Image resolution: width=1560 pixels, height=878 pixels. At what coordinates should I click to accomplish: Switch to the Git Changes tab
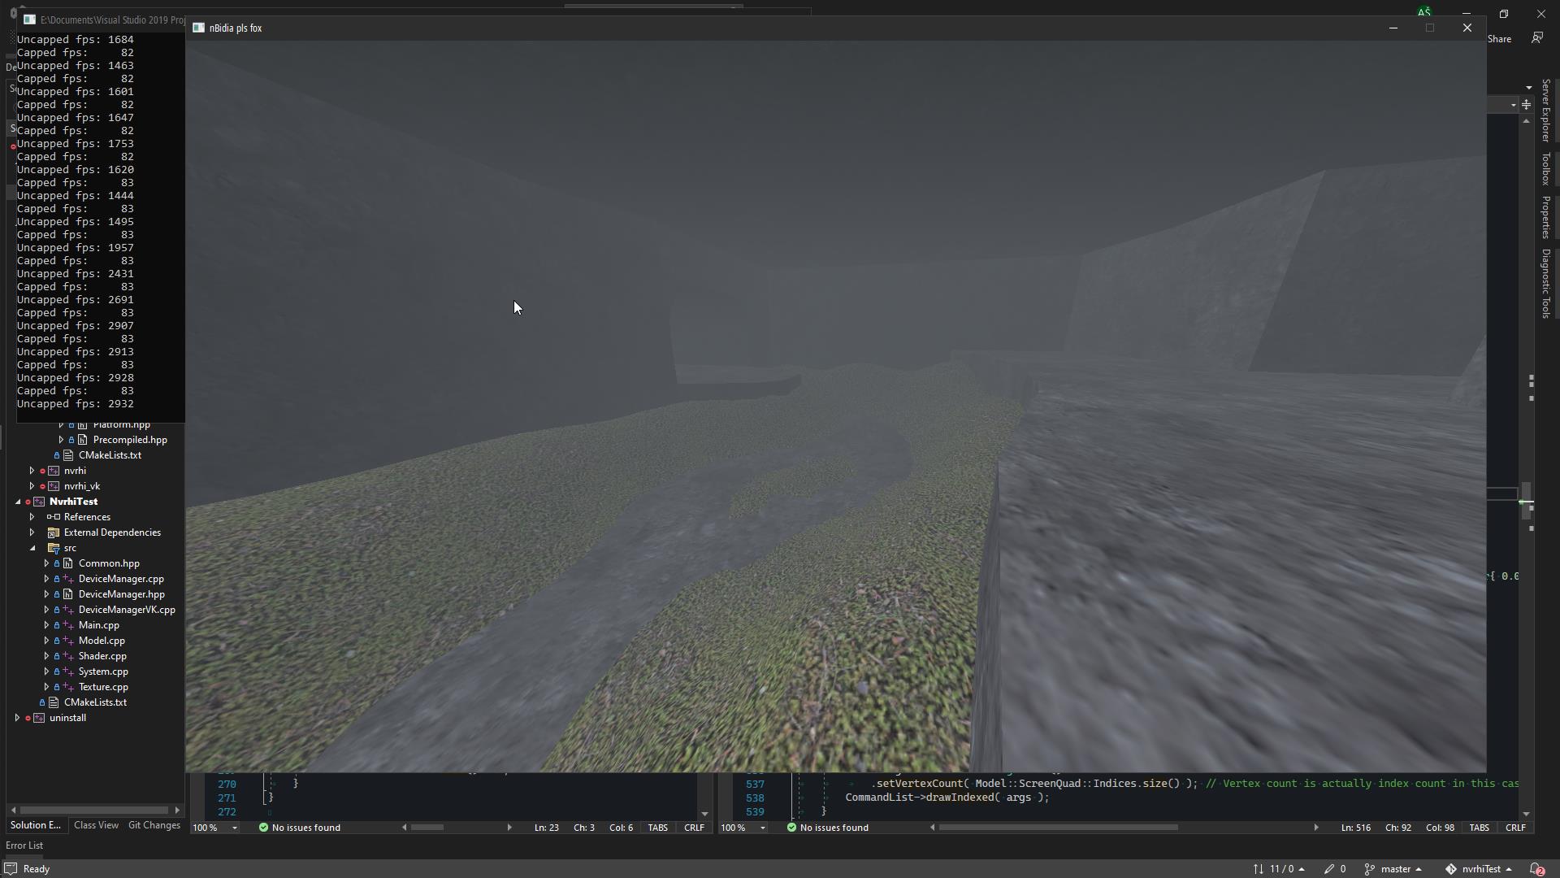coord(154,825)
